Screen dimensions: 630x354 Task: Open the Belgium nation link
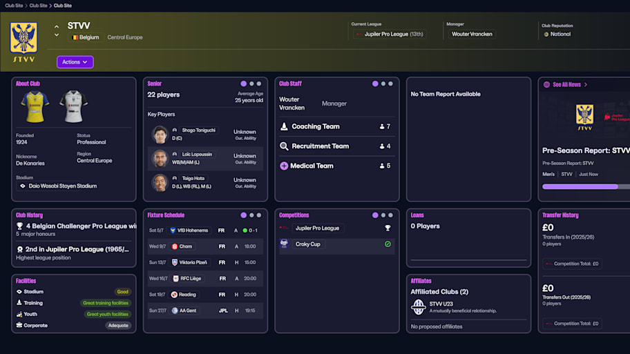pyautogui.click(x=85, y=37)
